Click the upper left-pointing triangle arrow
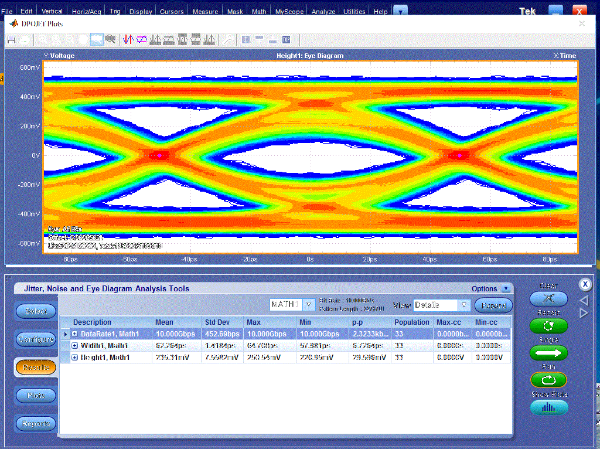Screen dimensions: 600x449 click(584, 301)
